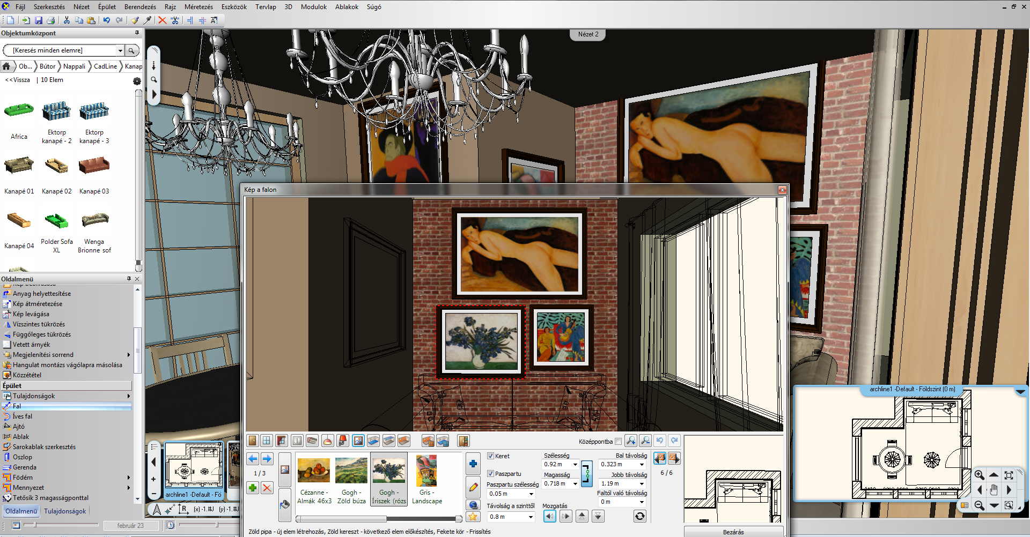Screen dimensions: 1030x537
Task: Select the door category icon in dialog toolbar
Action: pyautogui.click(x=253, y=441)
